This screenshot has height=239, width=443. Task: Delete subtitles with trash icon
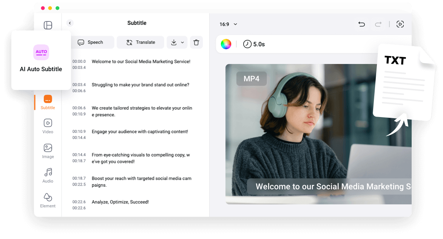click(x=196, y=42)
